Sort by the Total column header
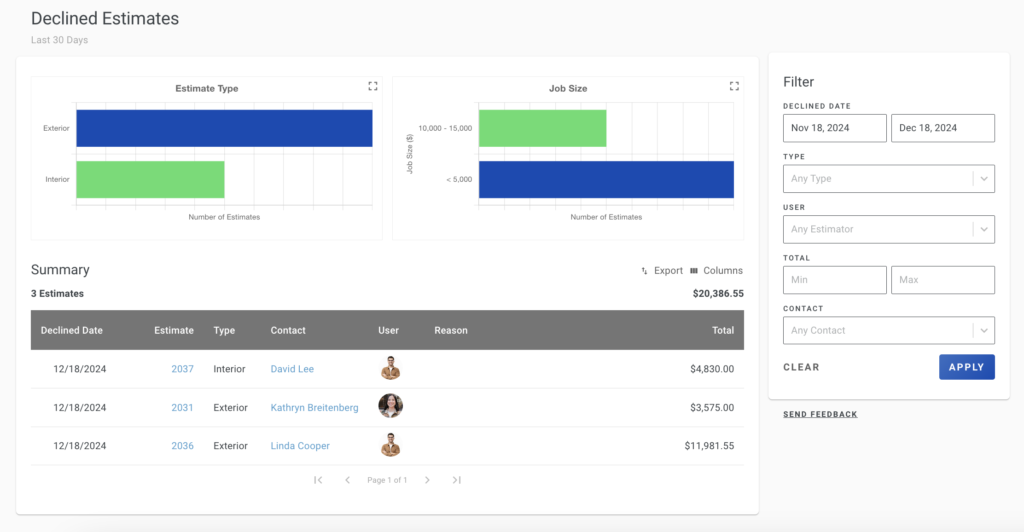The image size is (1024, 532). coord(723,330)
